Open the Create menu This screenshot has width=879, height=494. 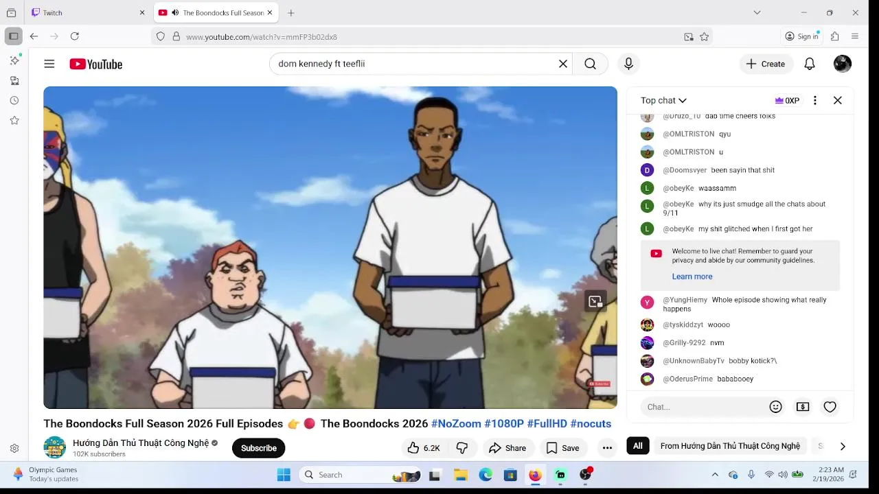point(766,64)
